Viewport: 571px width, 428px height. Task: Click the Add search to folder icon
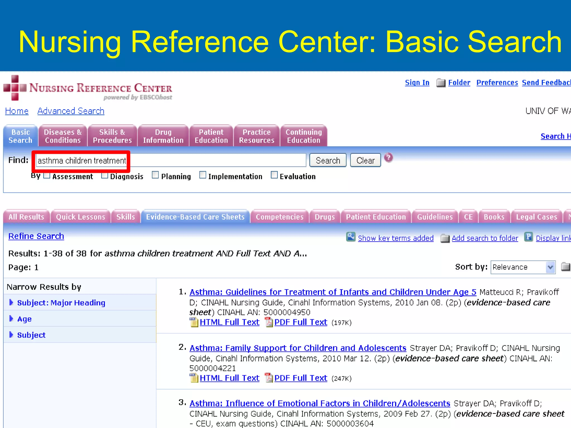pos(445,239)
